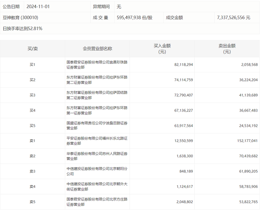The image size is (261, 211).
Task: Select the 卖3 row label
Action: pos(32,171)
